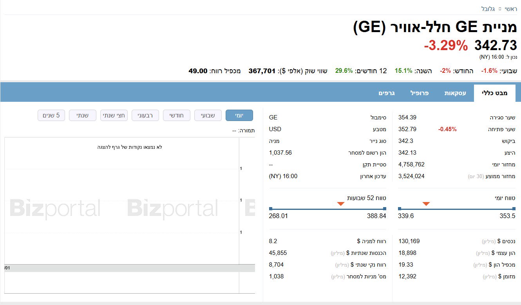Select the שבועי chart range button
The height and width of the screenshot is (305, 521).
208,116
